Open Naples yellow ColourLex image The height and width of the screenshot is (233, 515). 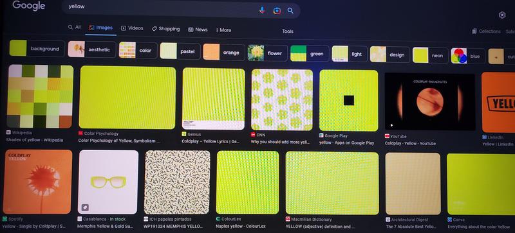(x=247, y=182)
